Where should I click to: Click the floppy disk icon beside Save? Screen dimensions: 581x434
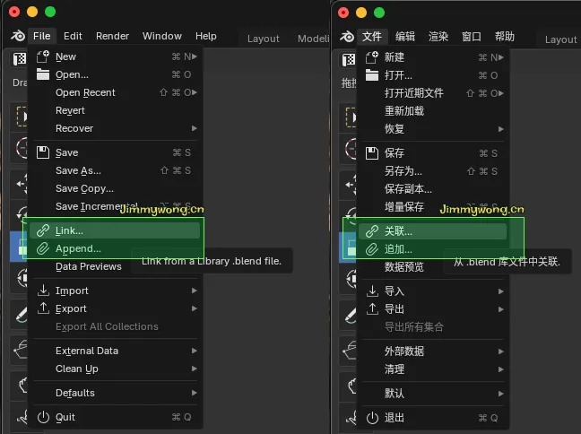click(43, 152)
